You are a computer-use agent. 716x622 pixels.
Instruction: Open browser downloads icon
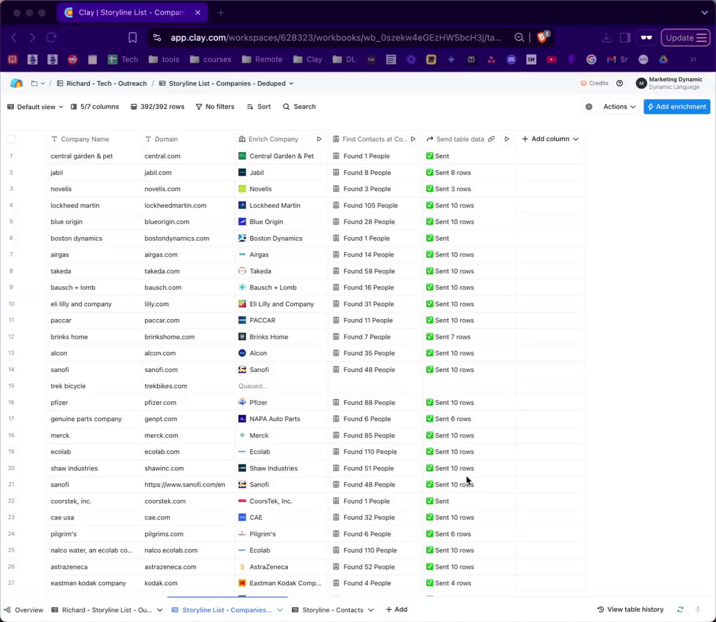tap(607, 37)
